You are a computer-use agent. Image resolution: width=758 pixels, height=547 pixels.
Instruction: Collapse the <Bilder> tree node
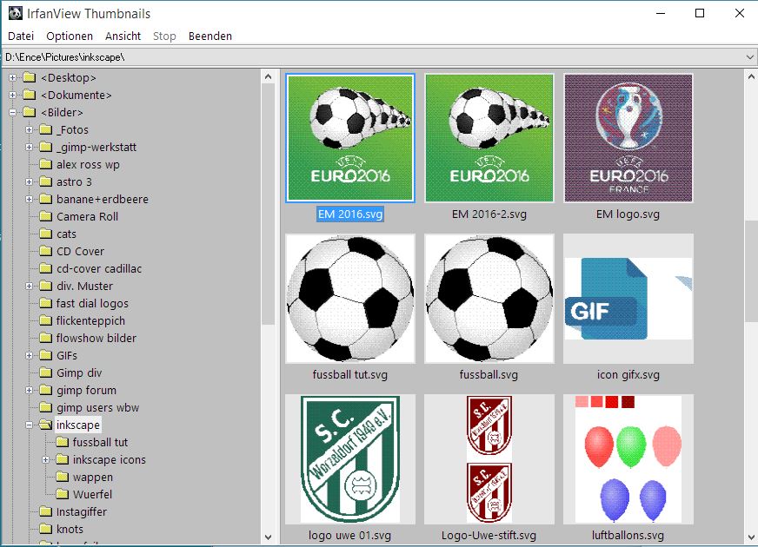click(x=13, y=113)
